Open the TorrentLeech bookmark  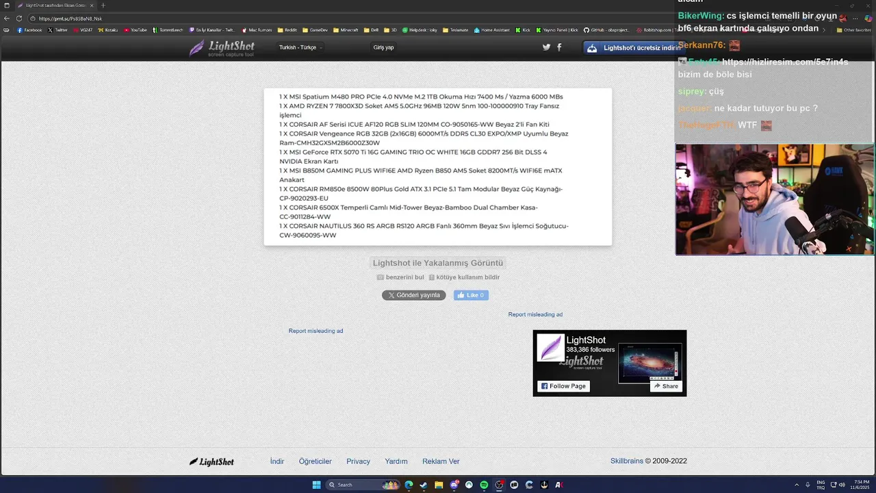168,30
